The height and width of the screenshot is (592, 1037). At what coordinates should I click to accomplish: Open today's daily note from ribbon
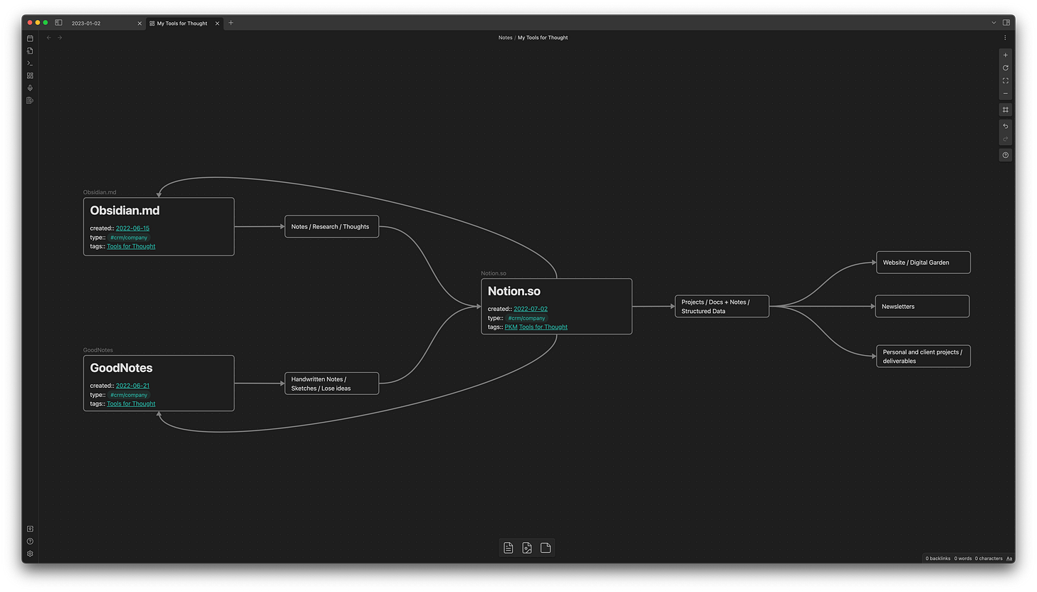pyautogui.click(x=30, y=38)
